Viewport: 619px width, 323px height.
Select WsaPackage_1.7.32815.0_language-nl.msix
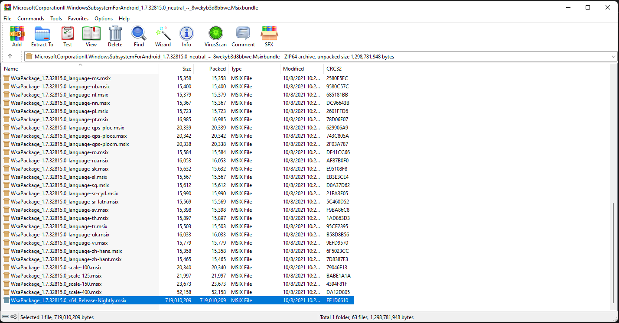tap(59, 95)
